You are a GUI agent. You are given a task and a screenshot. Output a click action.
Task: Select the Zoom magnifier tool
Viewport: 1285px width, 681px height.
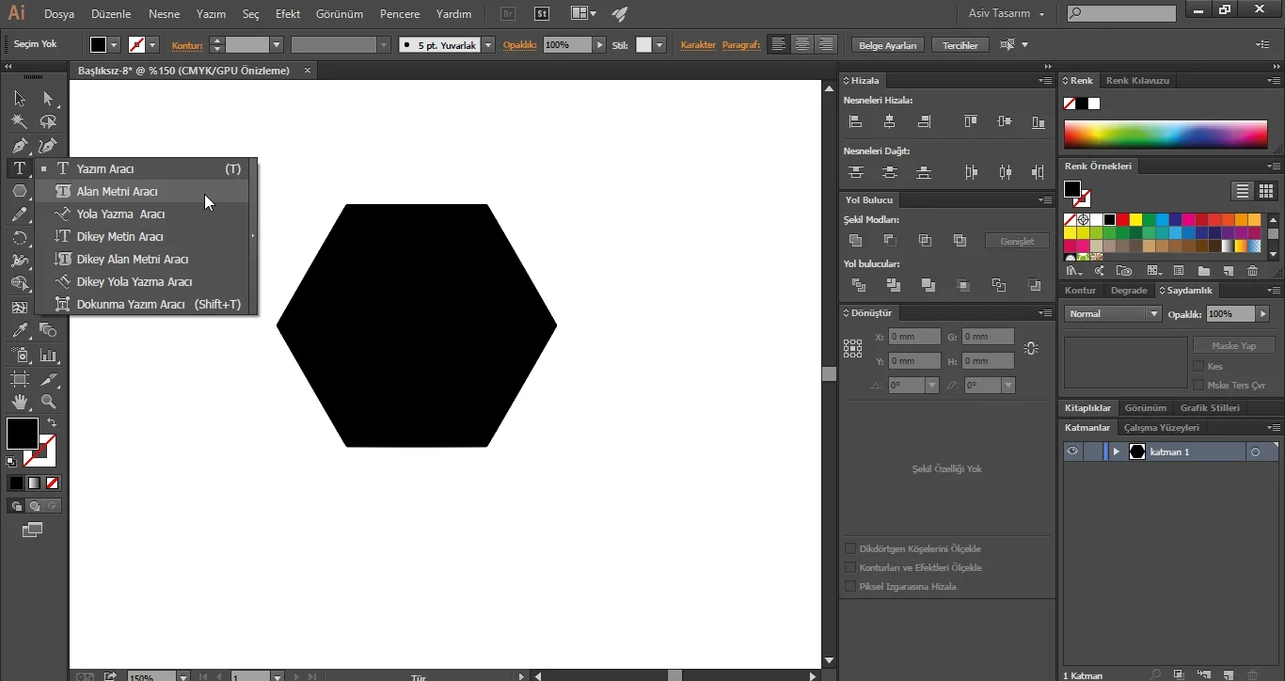click(48, 402)
